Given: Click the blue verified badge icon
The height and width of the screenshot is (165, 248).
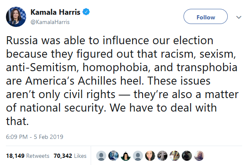Looking at the screenshot, I should 86,12.
